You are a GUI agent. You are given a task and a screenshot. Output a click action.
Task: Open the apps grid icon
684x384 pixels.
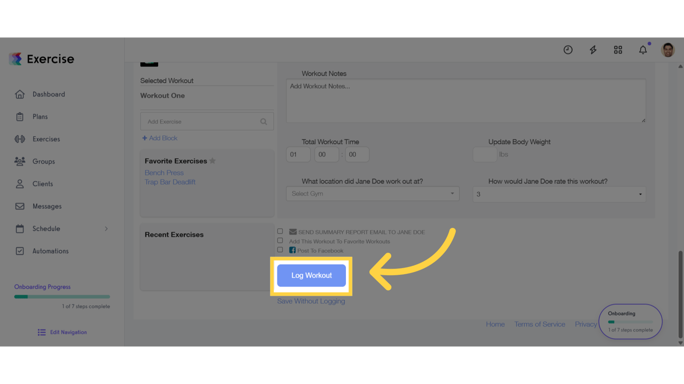click(x=617, y=49)
